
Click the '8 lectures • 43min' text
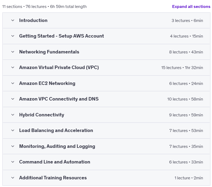pos(186,52)
